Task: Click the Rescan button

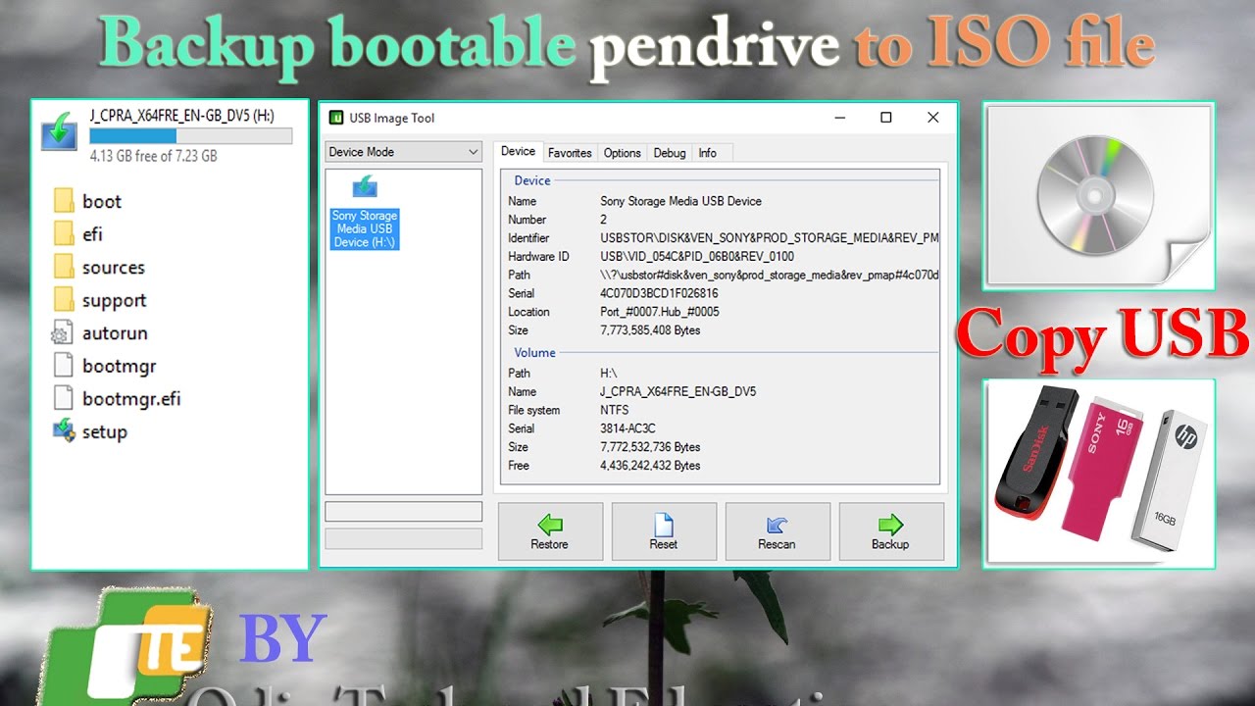Action: pos(778,531)
